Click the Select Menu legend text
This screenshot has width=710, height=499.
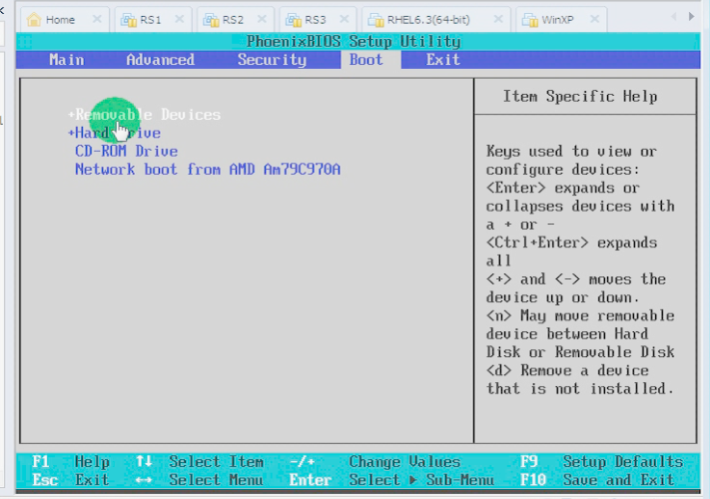[x=216, y=480]
